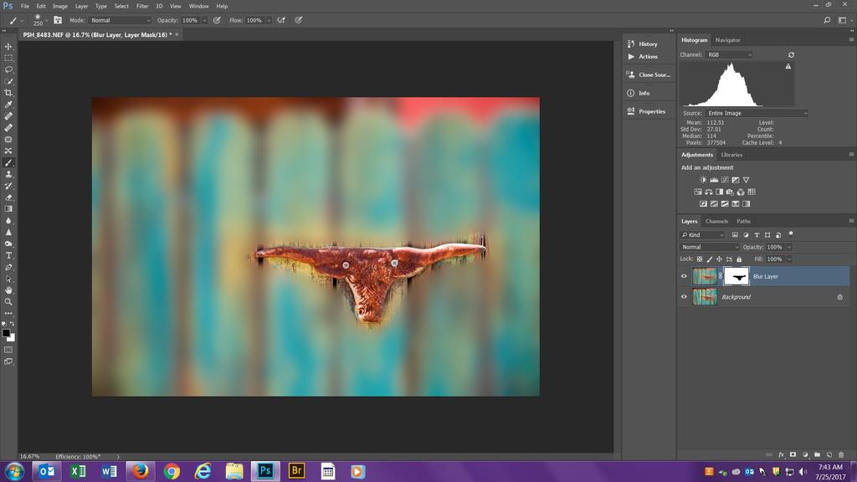Image resolution: width=857 pixels, height=482 pixels.
Task: Switch to the Channels tab
Action: click(x=716, y=221)
